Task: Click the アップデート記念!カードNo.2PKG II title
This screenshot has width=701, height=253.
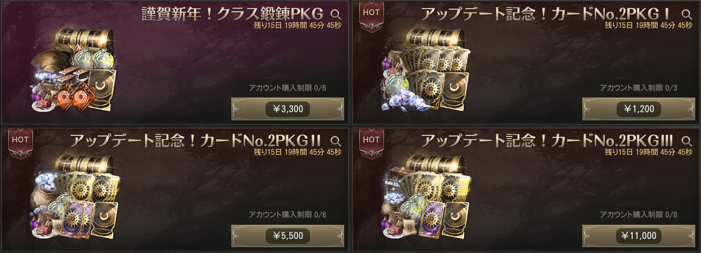Action: [x=196, y=141]
